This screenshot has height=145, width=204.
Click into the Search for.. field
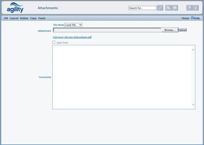[x=142, y=8]
